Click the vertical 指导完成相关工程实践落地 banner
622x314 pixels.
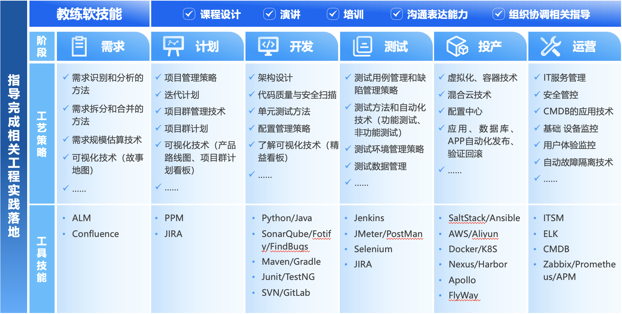14,157
